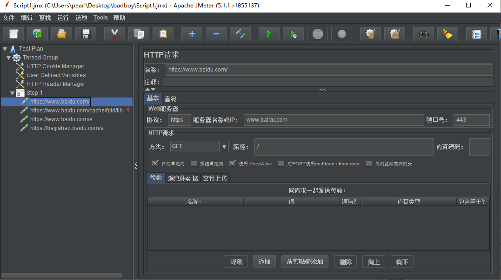Switch to the 基本 tab

pyautogui.click(x=153, y=98)
